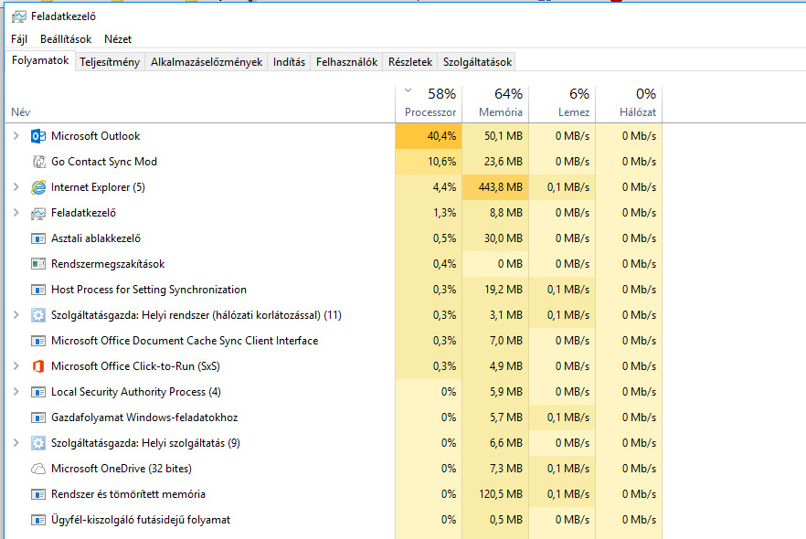Click the Rendszermegszakítások process icon

[x=38, y=264]
